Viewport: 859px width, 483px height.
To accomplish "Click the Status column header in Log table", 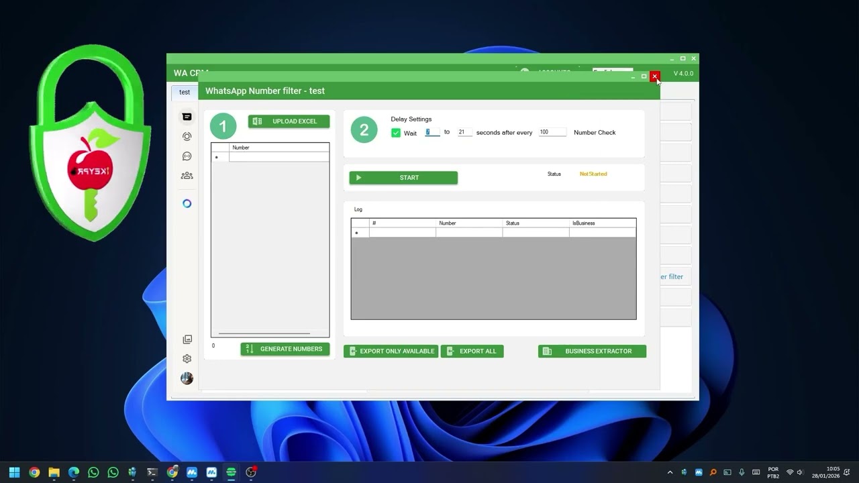I will pyautogui.click(x=536, y=223).
